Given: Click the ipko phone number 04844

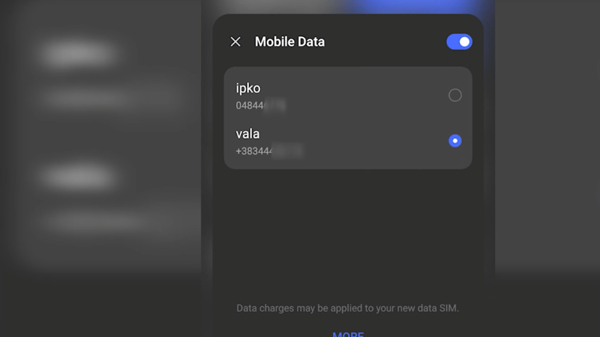Looking at the screenshot, I should point(259,106).
